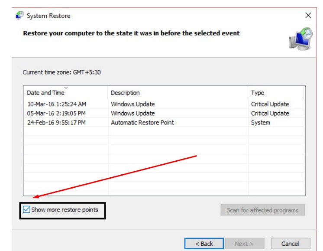Sort list by Description column header

(x=178, y=93)
